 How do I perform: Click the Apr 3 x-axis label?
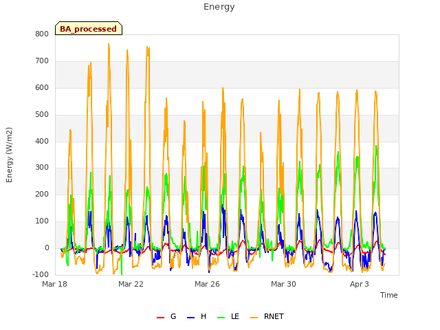pyautogui.click(x=360, y=284)
